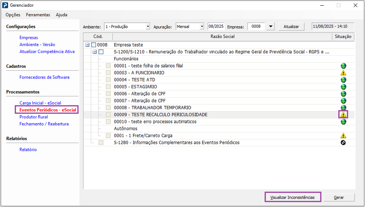Open the Empresa selector dropdown arrow

pyautogui.click(x=270, y=26)
